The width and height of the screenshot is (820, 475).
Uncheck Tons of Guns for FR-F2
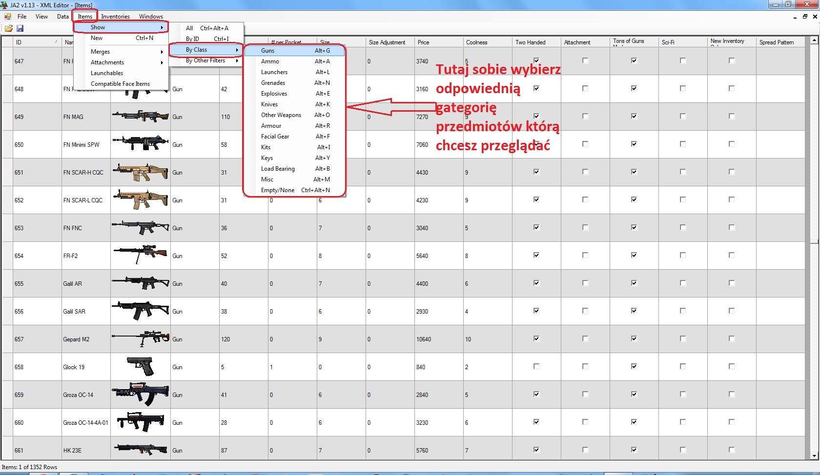pyautogui.click(x=634, y=255)
